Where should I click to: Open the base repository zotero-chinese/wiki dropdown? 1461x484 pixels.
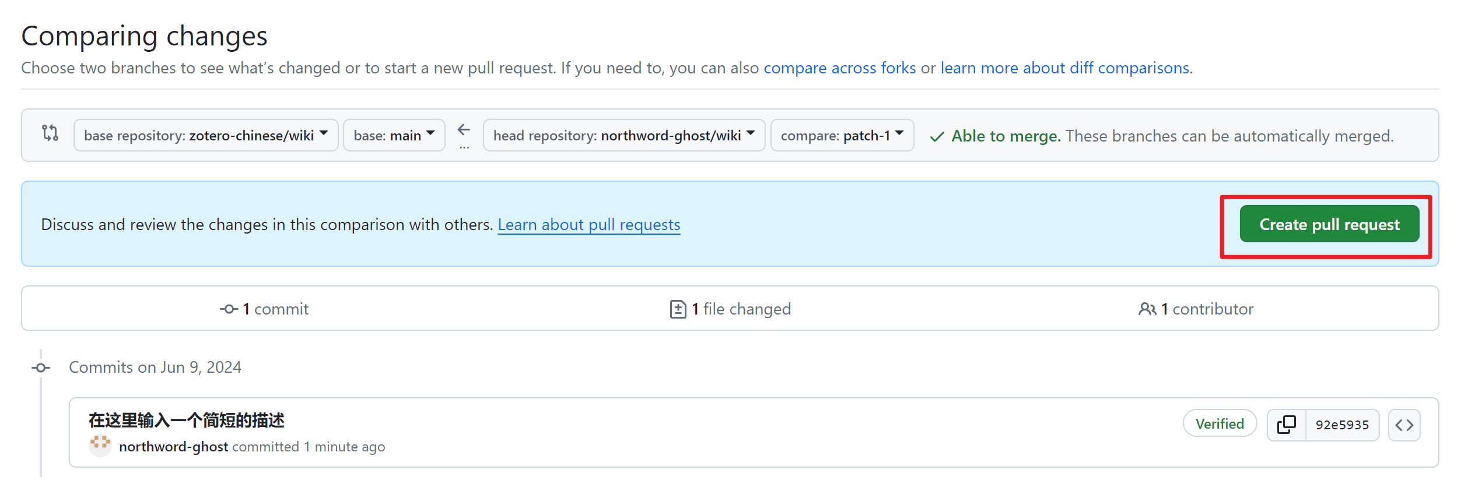(x=205, y=136)
